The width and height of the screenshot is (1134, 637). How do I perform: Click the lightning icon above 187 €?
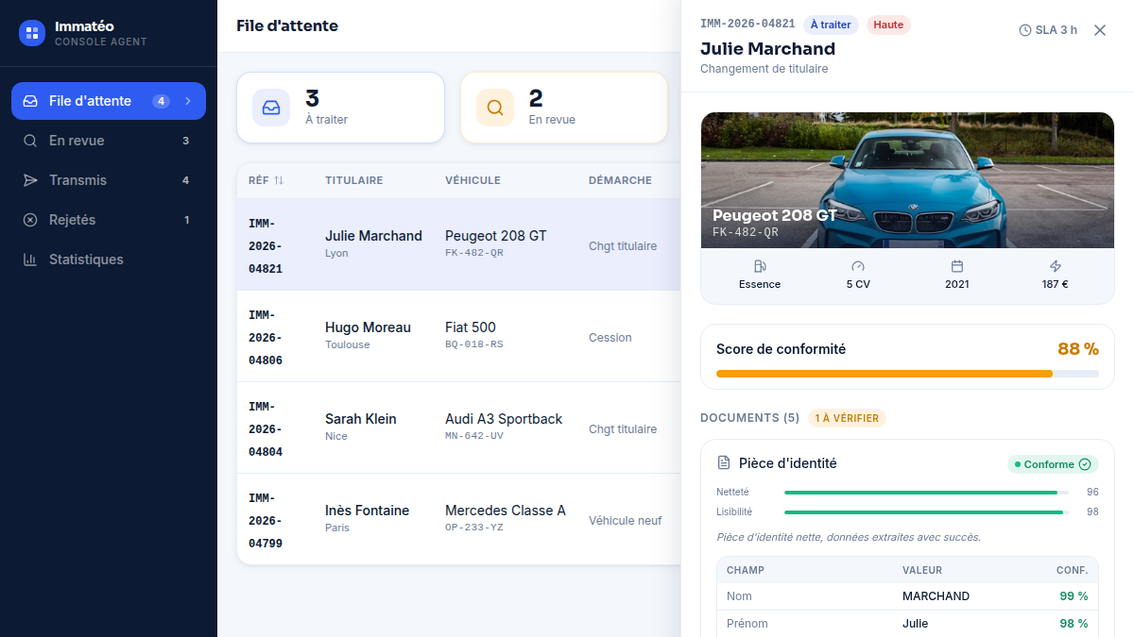pyautogui.click(x=1056, y=266)
